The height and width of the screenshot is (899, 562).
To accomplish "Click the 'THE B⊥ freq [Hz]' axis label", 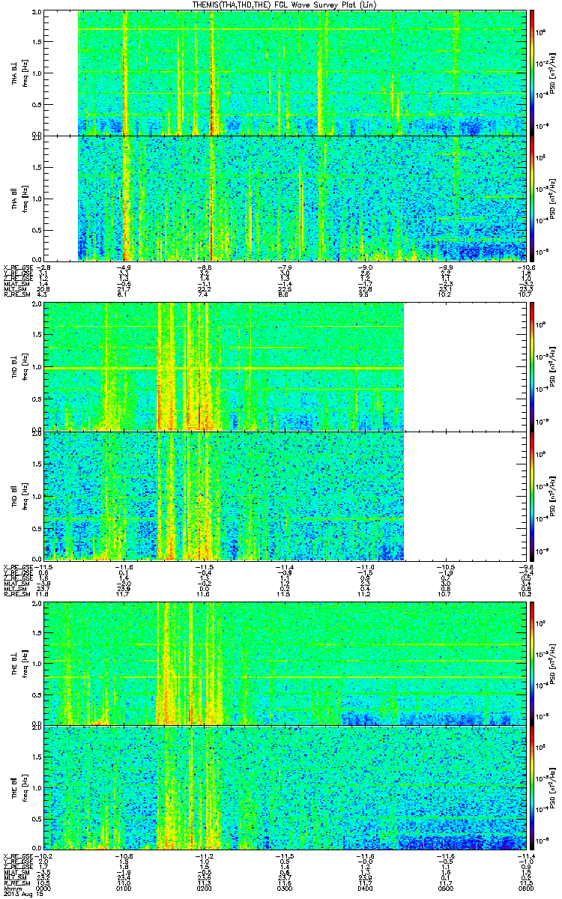I will coord(19,662).
